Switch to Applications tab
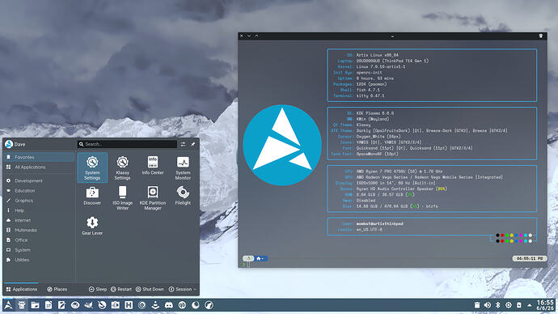 (21, 289)
